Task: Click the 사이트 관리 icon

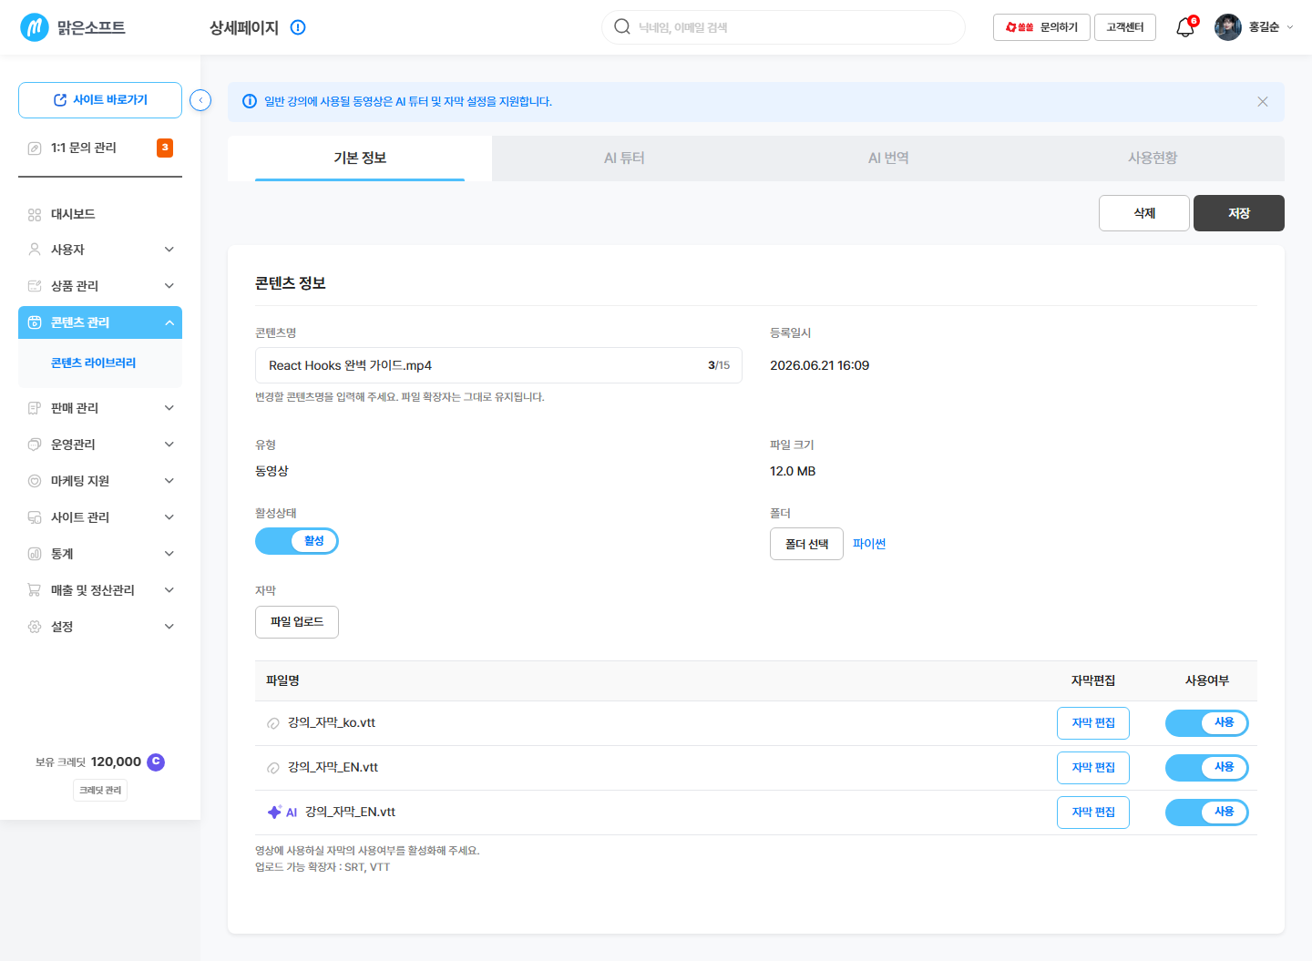Action: point(35,517)
